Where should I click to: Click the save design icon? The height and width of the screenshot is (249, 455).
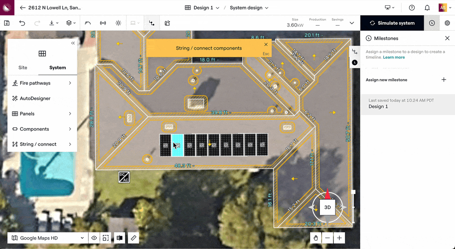pos(7,23)
